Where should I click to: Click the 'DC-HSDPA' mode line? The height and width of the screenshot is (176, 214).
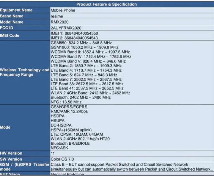(x=61, y=125)
